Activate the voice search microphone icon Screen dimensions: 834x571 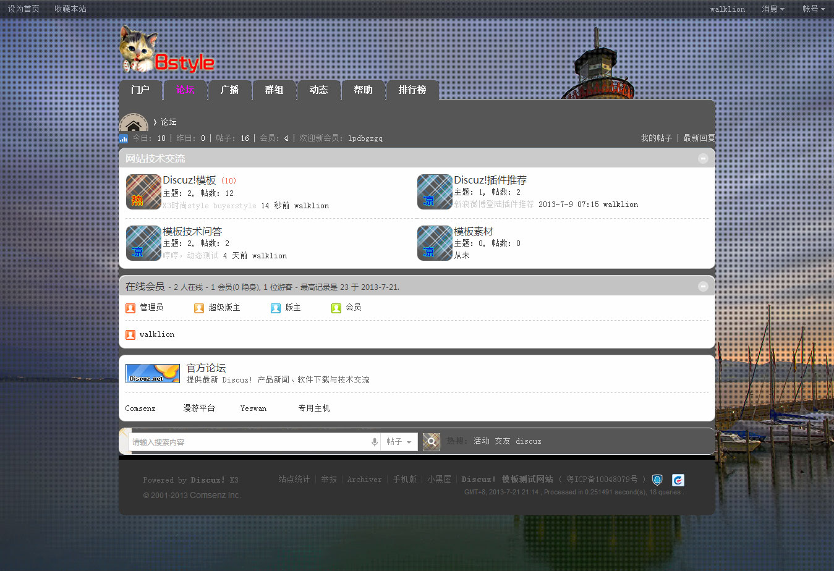pos(374,442)
